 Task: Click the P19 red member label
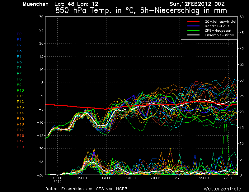point(20,141)
